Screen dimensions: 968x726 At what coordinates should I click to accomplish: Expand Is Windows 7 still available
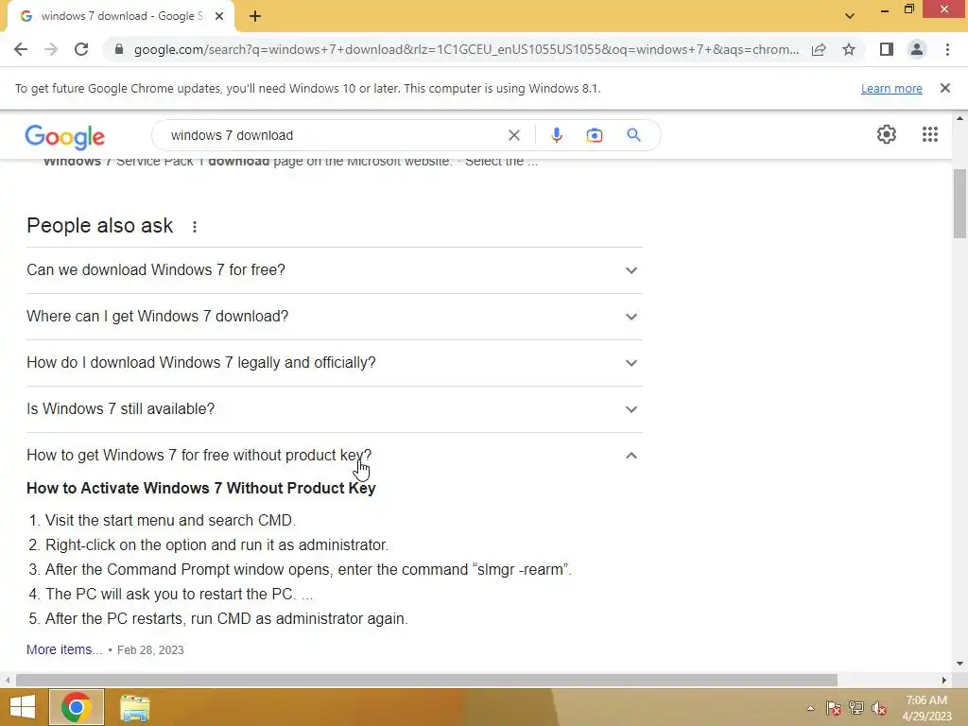click(335, 409)
